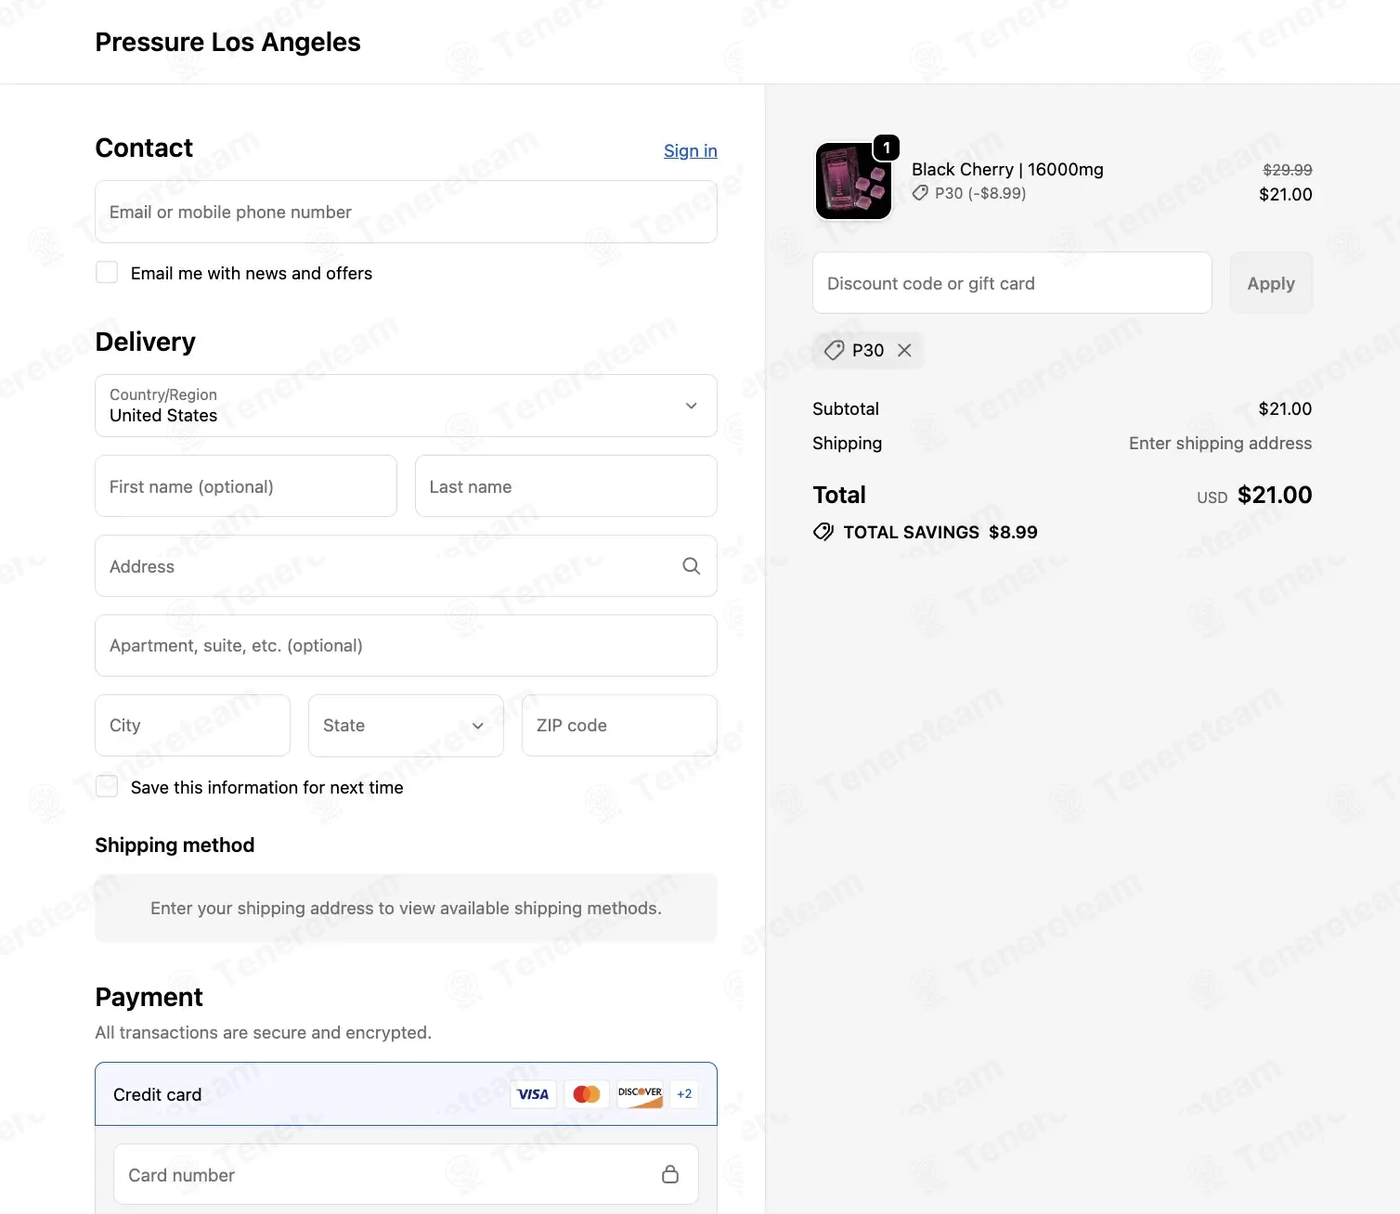This screenshot has width=1400, height=1214.
Task: Click the Apply discount button
Action: 1271,283
